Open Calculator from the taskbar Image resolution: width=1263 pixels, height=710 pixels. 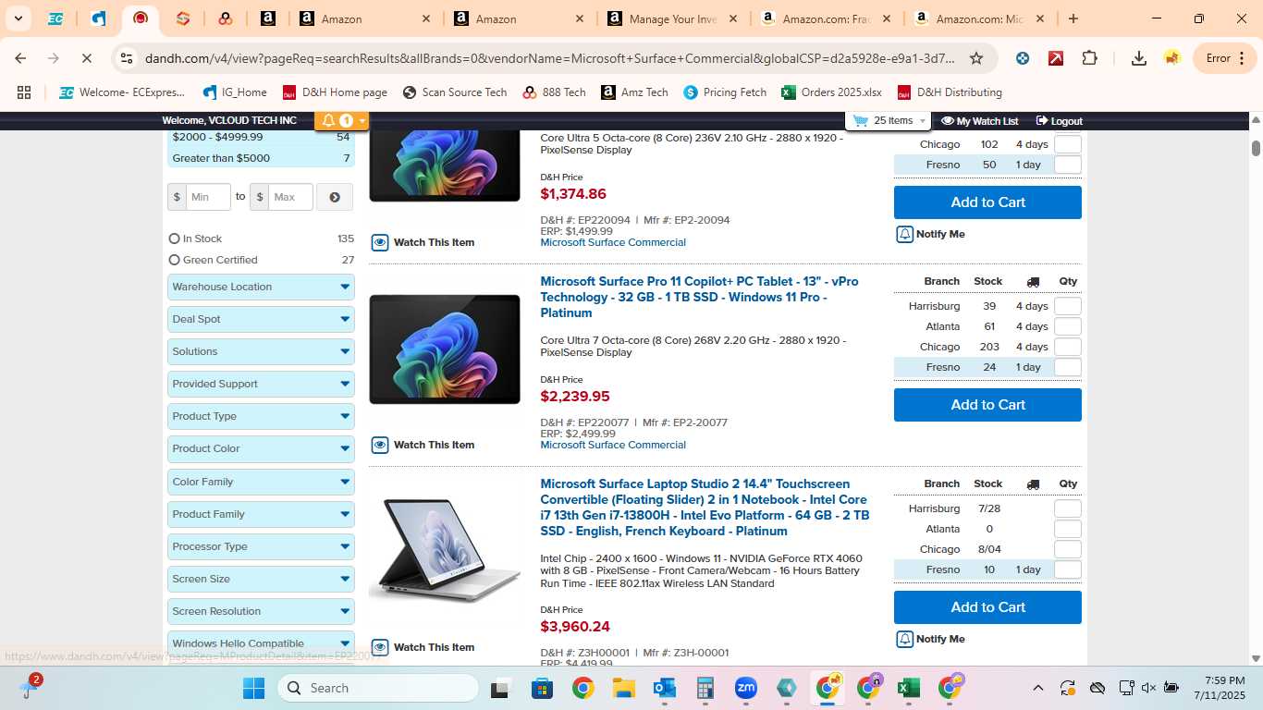click(x=705, y=688)
